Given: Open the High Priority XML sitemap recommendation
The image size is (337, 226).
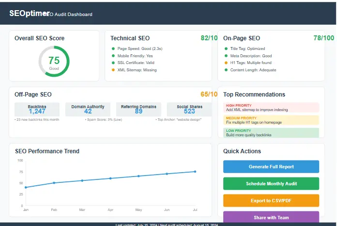Looking at the screenshot, I should (x=271, y=108).
